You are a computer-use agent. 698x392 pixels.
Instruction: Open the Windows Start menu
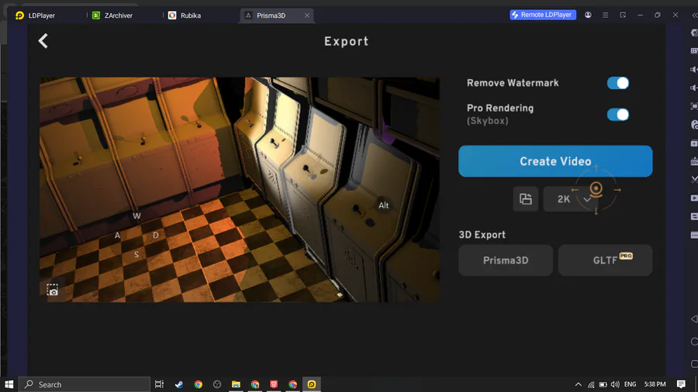coord(9,384)
